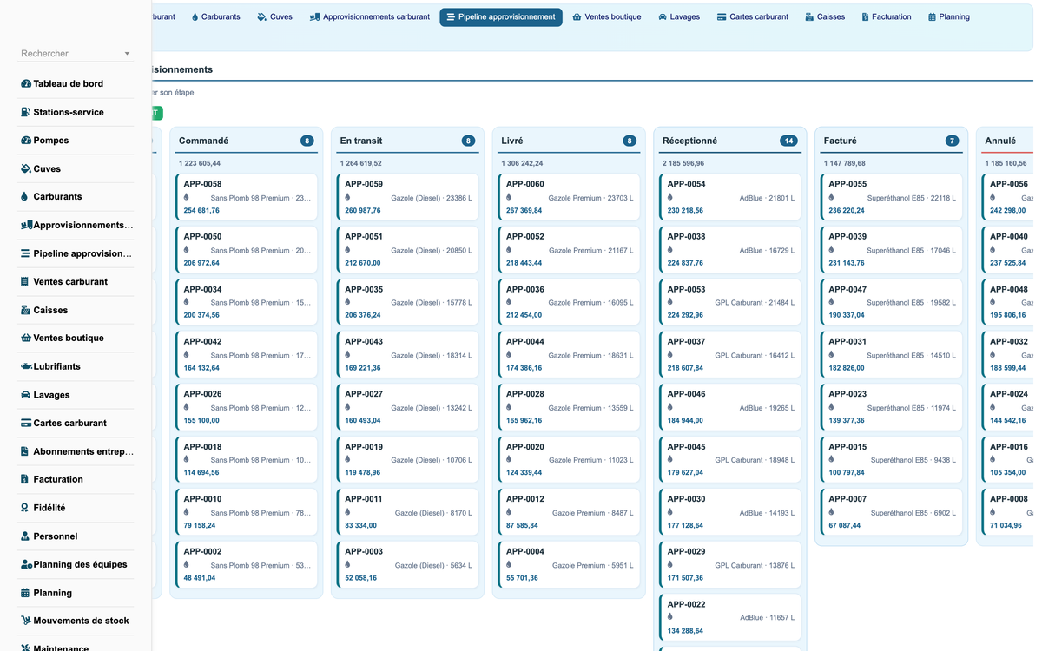Open Ventes boutique in sidebar
1042x651 pixels.
click(76, 338)
